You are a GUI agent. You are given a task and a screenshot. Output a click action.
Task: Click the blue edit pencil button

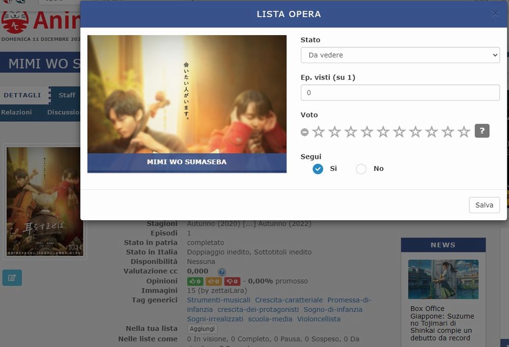click(x=12, y=277)
